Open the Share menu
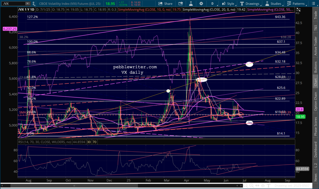The width and height of the screenshot is (319, 189). 165,4
